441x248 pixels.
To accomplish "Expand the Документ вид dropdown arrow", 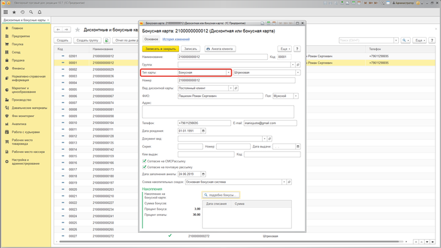I will (265, 138).
